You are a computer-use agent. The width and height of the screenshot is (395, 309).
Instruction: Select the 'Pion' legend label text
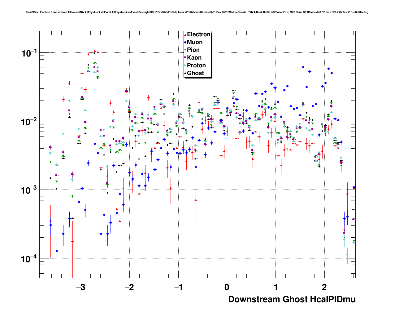(193, 50)
